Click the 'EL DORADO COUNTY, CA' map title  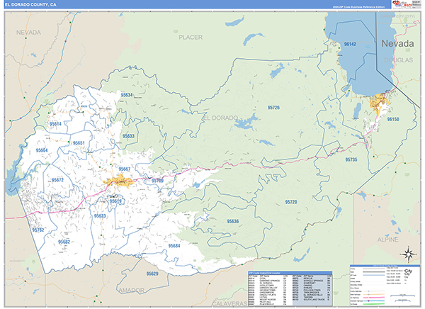pyautogui.click(x=30, y=5)
